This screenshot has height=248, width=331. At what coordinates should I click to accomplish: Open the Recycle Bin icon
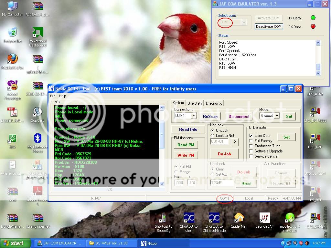[x=12, y=33]
